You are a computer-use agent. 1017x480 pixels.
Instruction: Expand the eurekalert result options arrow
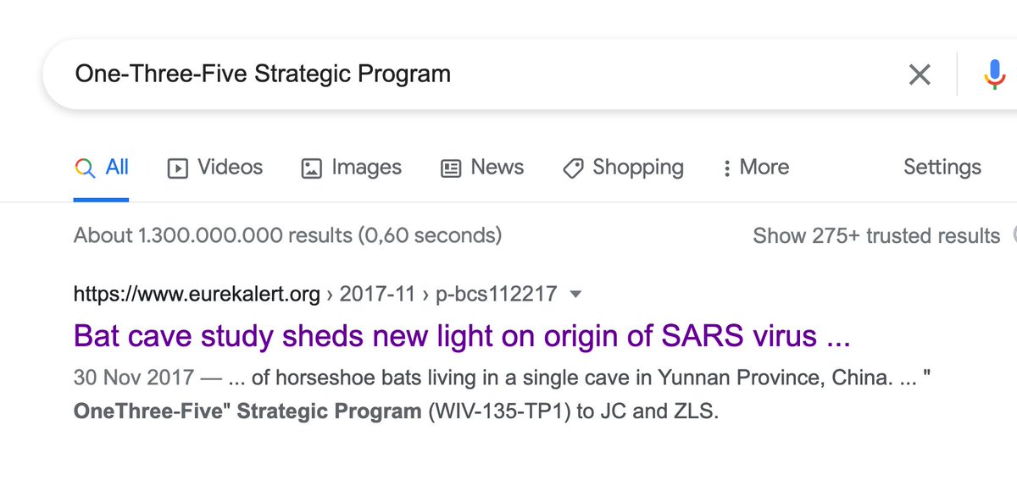coord(576,295)
